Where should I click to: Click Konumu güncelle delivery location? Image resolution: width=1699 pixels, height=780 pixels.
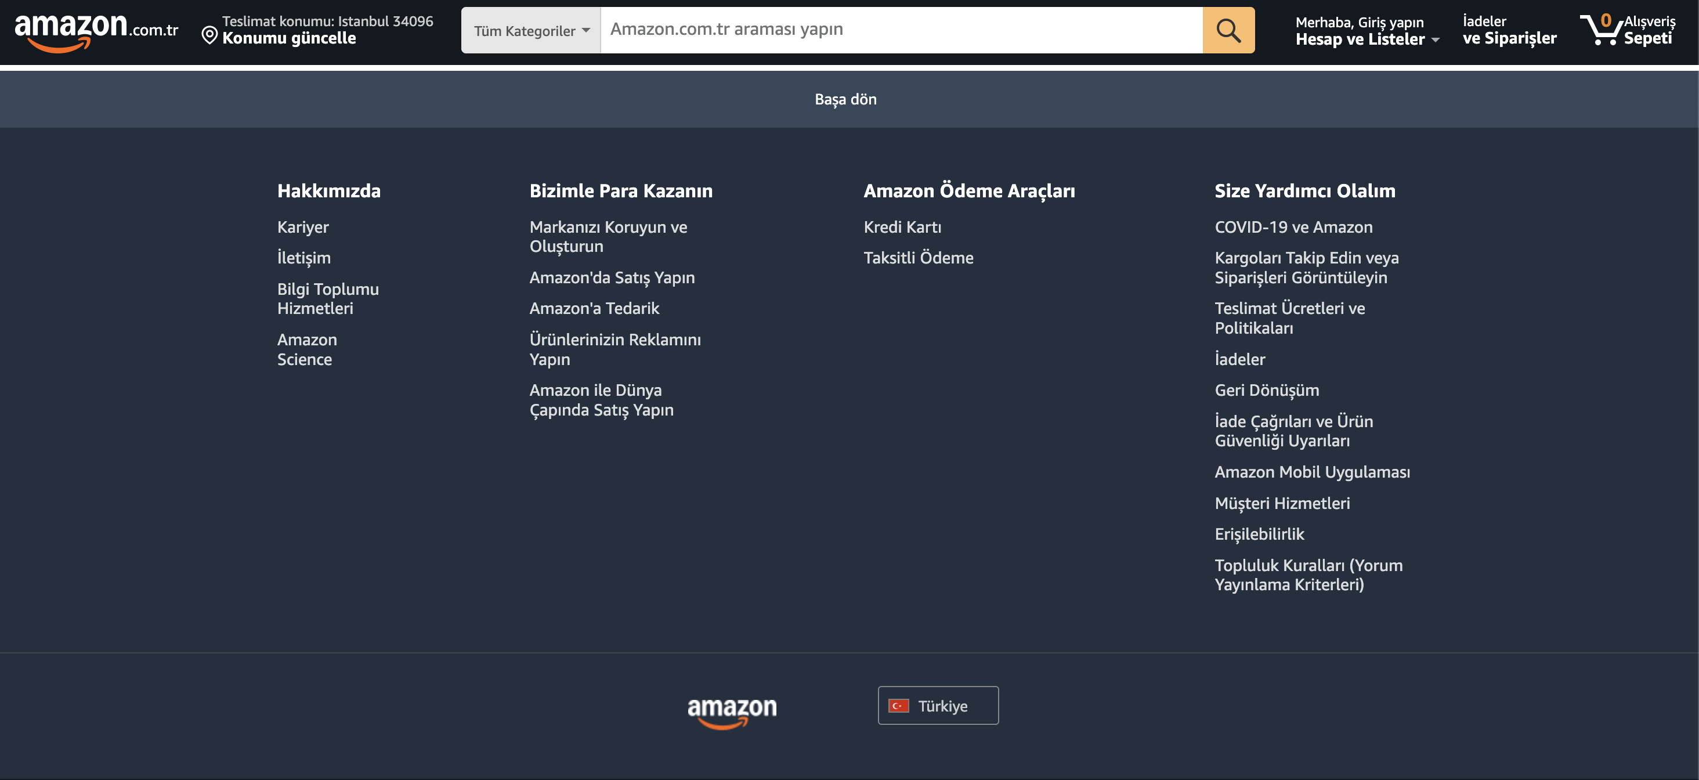pyautogui.click(x=289, y=38)
